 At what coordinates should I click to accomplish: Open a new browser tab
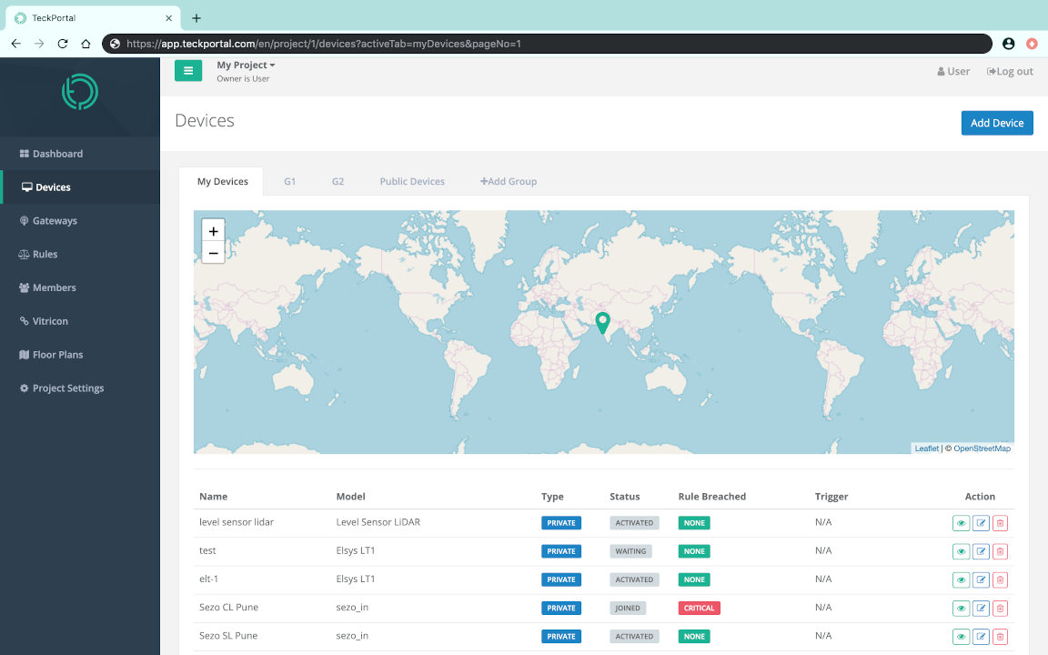pyautogui.click(x=196, y=18)
